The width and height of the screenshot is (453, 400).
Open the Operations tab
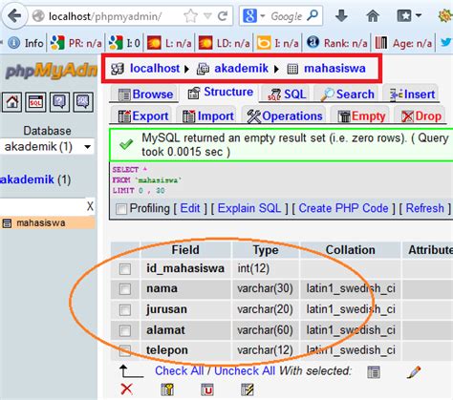[285, 116]
